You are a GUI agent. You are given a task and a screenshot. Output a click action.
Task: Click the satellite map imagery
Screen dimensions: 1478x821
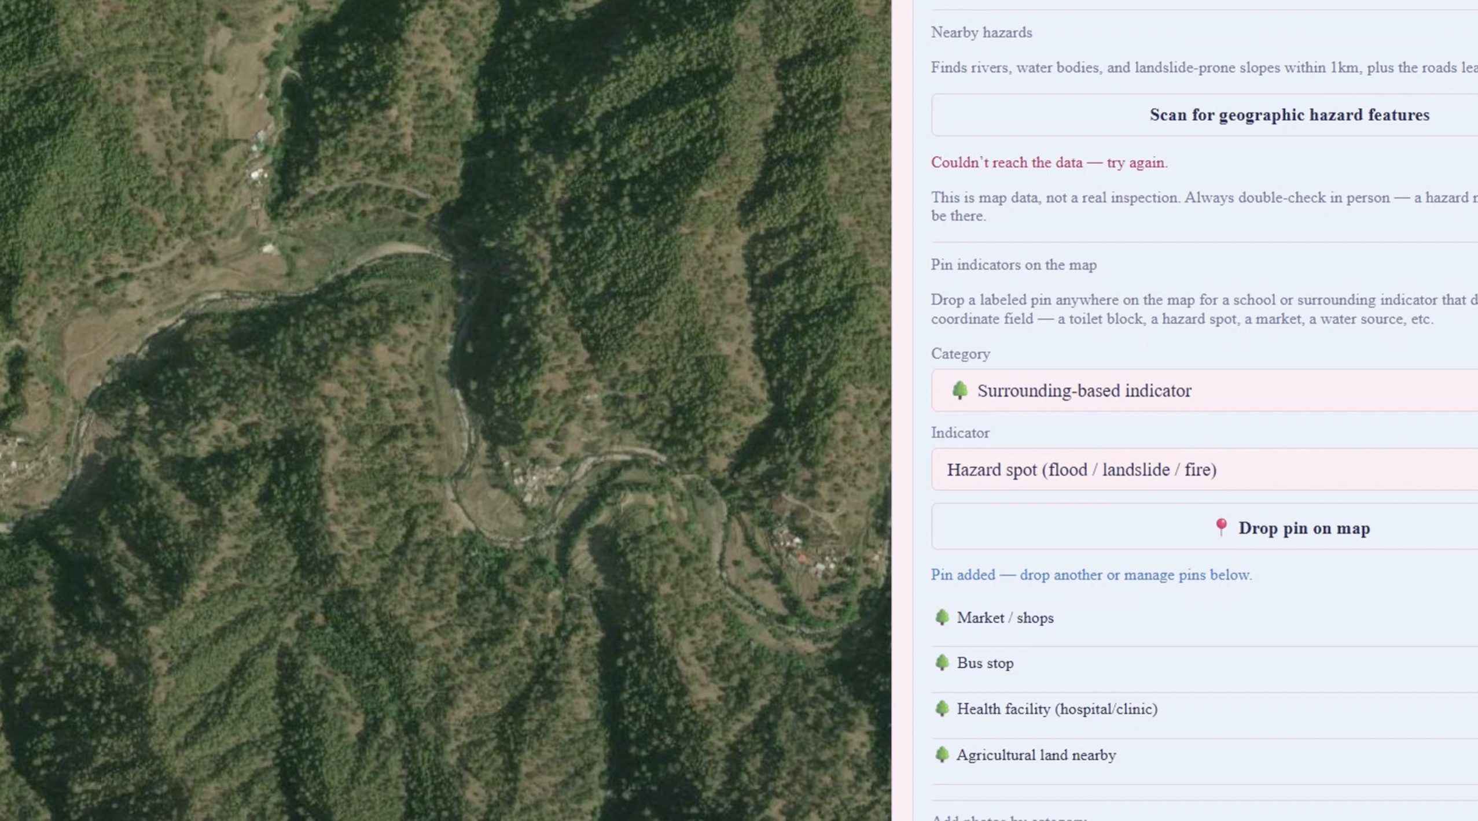click(446, 410)
